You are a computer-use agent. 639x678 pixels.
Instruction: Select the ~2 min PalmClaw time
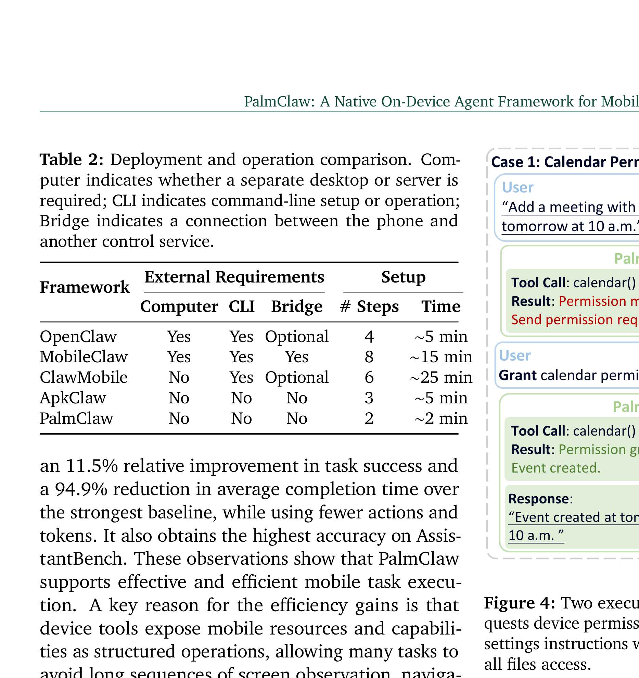441,418
